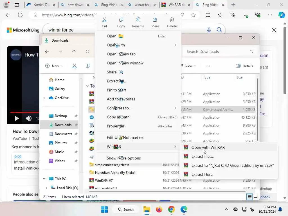Select simpleunlocker_release archive

112,165
